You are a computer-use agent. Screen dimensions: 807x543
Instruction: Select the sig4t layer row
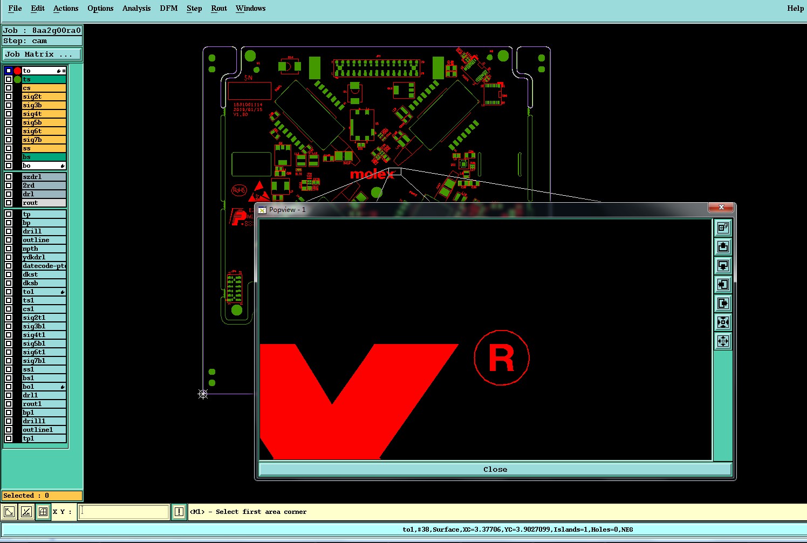point(44,114)
